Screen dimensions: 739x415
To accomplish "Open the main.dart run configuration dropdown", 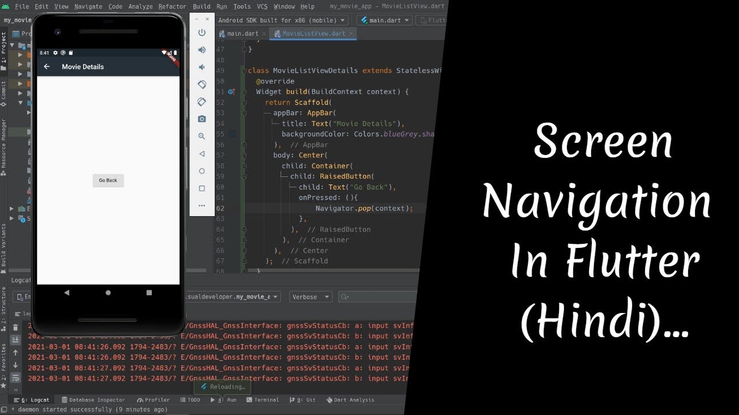I will (385, 20).
